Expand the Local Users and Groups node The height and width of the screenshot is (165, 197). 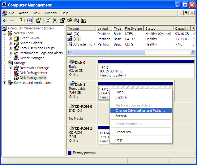point(10,48)
